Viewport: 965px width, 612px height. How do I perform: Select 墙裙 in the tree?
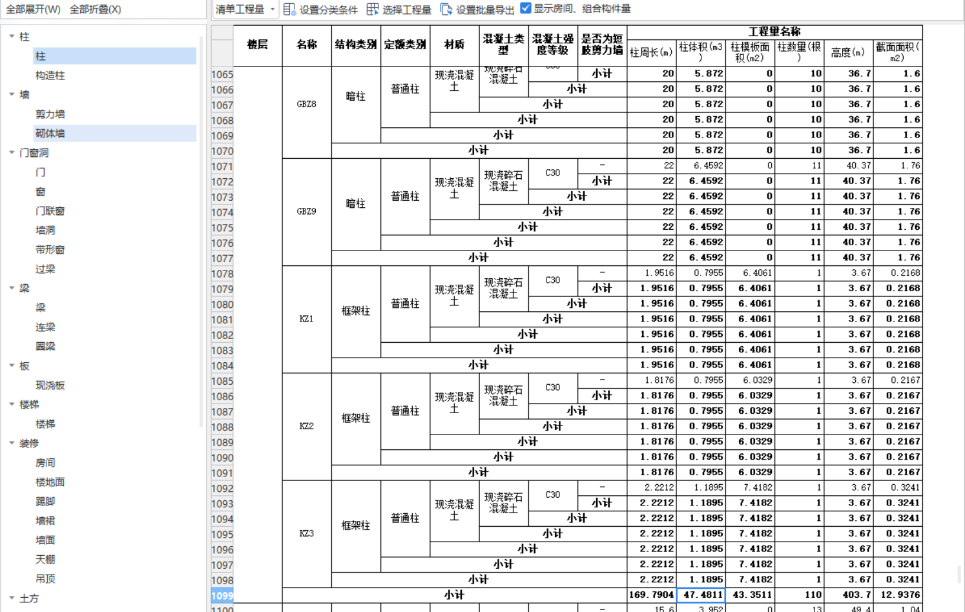pos(45,521)
